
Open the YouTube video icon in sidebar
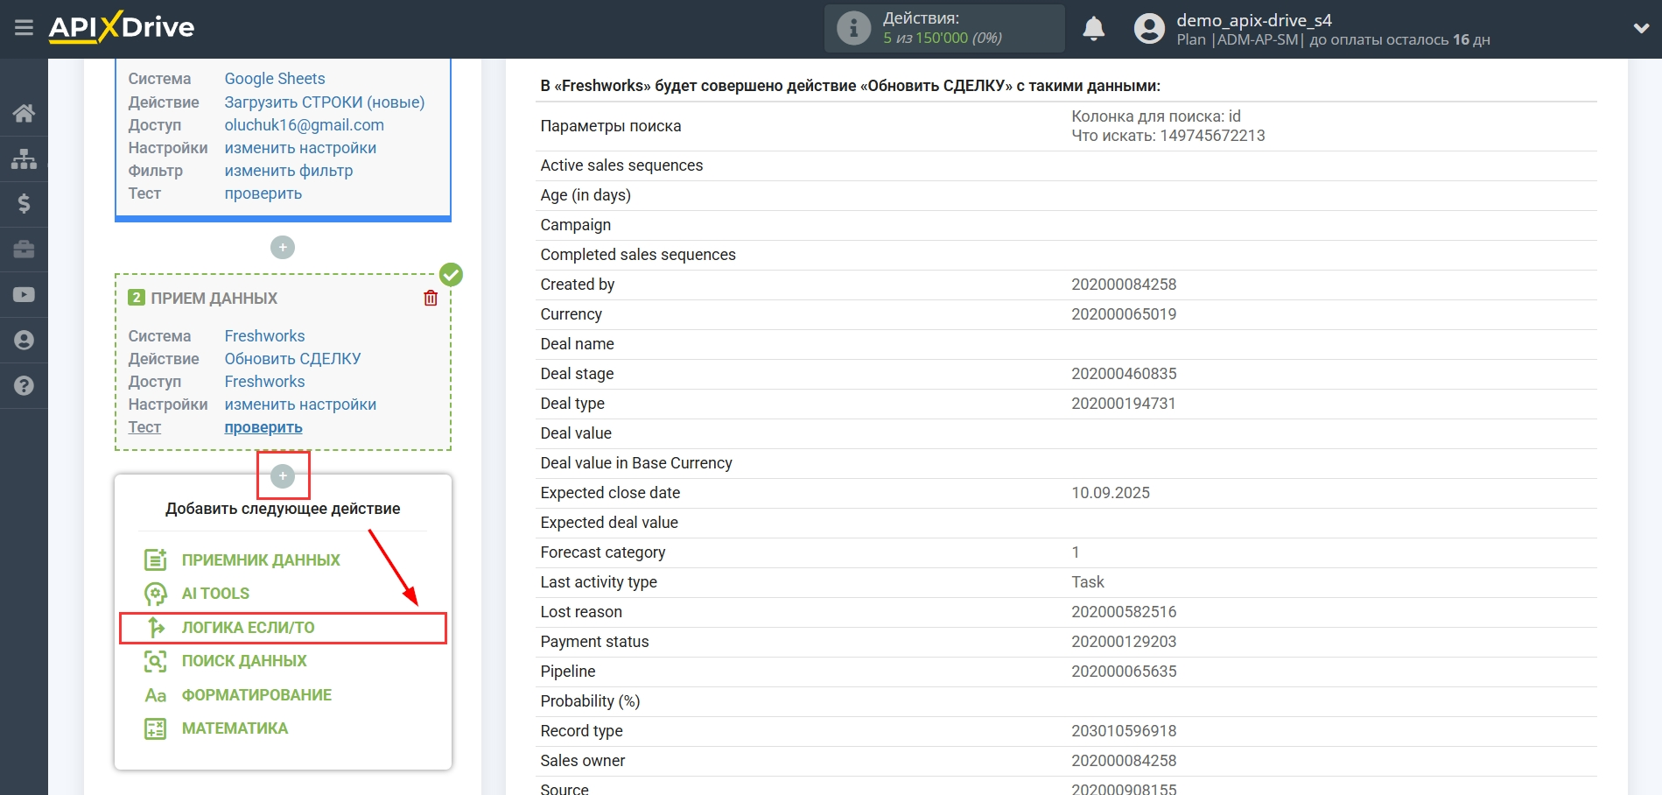[24, 295]
